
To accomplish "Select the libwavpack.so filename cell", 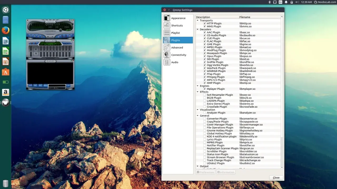I will [x=247, y=68].
